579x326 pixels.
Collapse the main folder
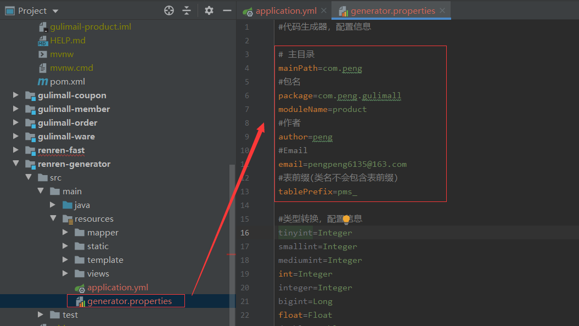tap(41, 191)
